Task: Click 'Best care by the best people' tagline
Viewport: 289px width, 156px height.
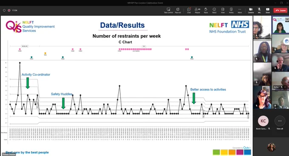Action: click(x=27, y=152)
